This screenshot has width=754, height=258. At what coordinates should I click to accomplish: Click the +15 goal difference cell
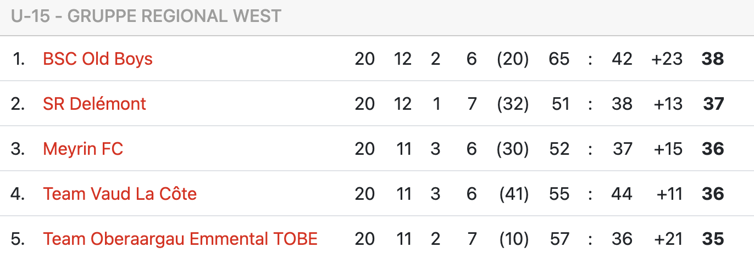tap(667, 149)
